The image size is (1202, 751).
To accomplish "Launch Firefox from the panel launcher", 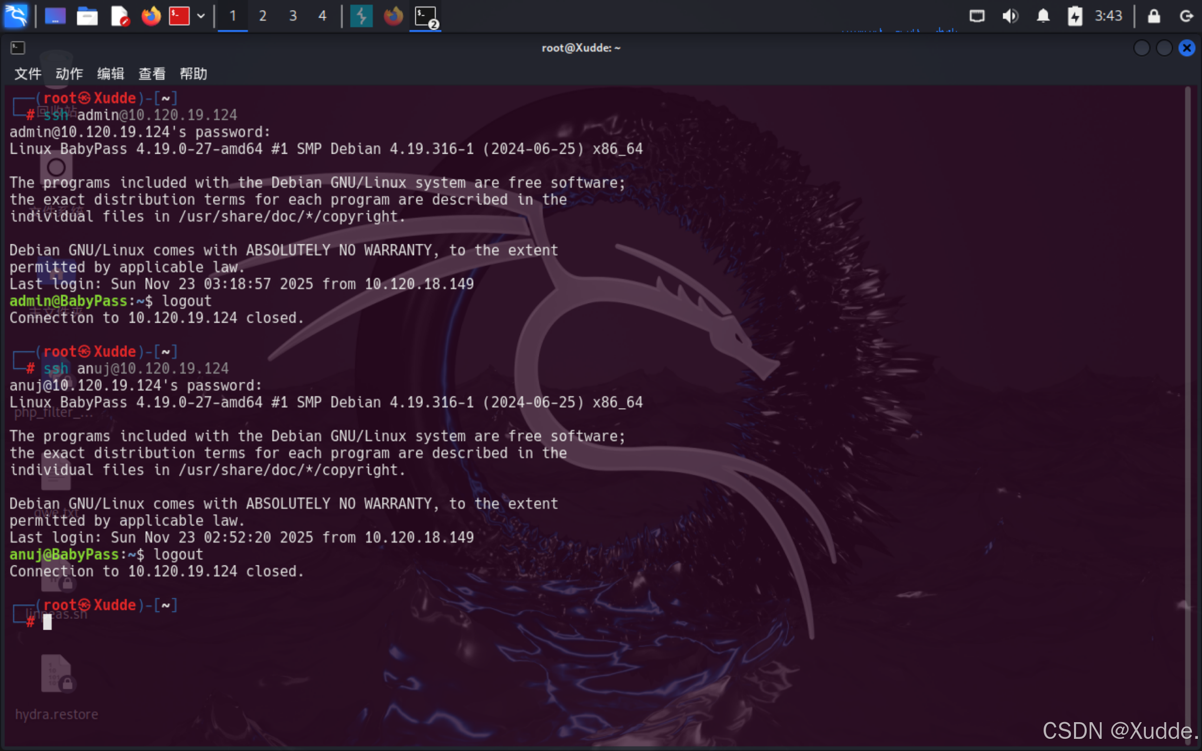I will [x=150, y=16].
